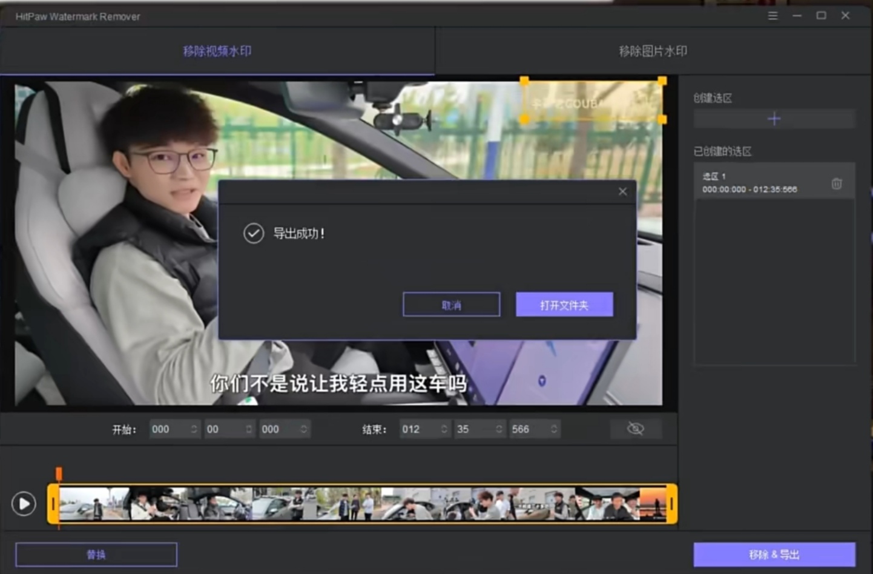Click the 替换 button at the bottom left
Viewport: 873px width, 574px height.
pos(96,554)
